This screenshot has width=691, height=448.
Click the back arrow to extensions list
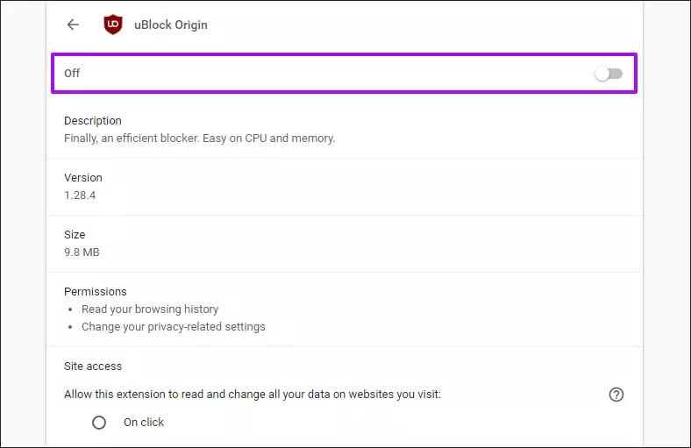pos(73,25)
